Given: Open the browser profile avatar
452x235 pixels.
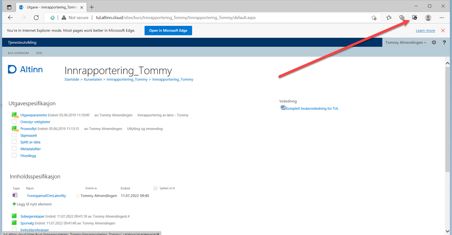Looking at the screenshot, I should point(428,18).
